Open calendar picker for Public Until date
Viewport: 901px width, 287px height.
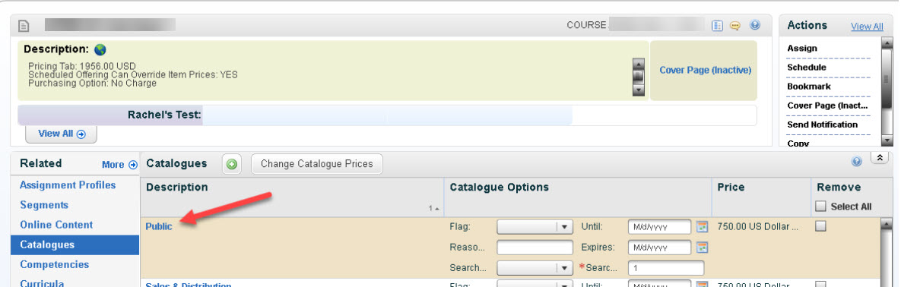[x=702, y=227]
